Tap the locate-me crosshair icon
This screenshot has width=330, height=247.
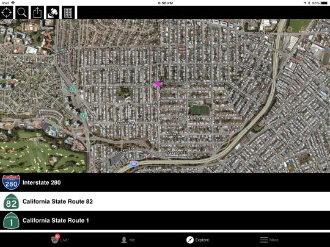(x=6, y=13)
